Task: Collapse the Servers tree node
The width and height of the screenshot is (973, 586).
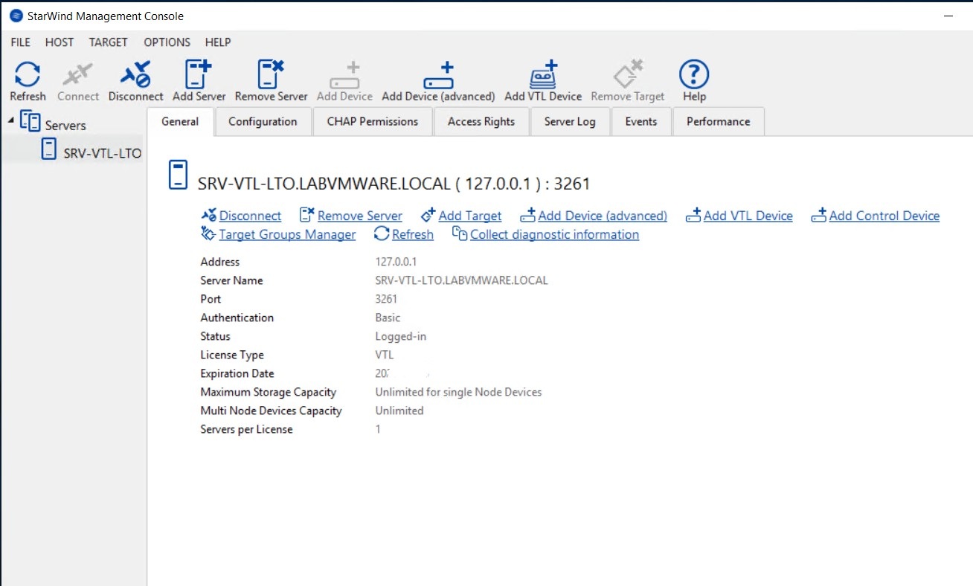Action: tap(13, 120)
